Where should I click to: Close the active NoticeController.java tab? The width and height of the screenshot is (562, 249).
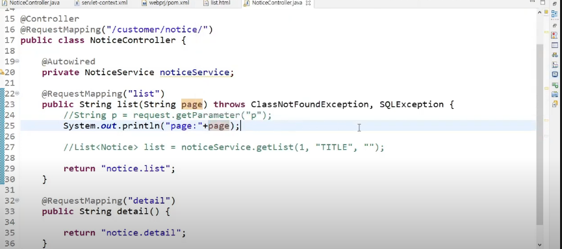(x=308, y=3)
